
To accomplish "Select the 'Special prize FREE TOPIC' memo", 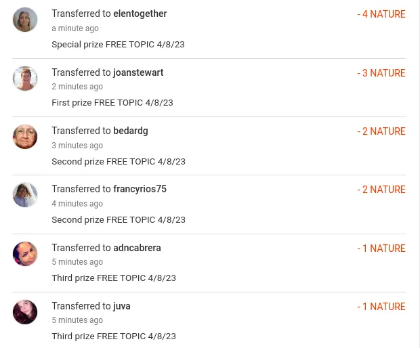I will point(118,45).
